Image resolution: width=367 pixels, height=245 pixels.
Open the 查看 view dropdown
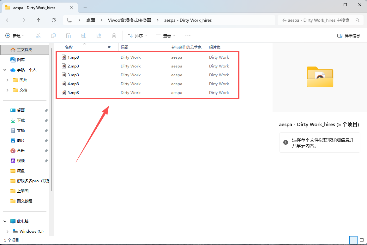click(165, 36)
